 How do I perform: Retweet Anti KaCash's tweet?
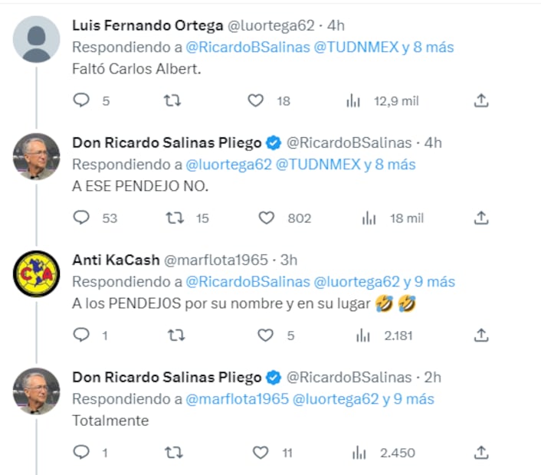tap(174, 335)
